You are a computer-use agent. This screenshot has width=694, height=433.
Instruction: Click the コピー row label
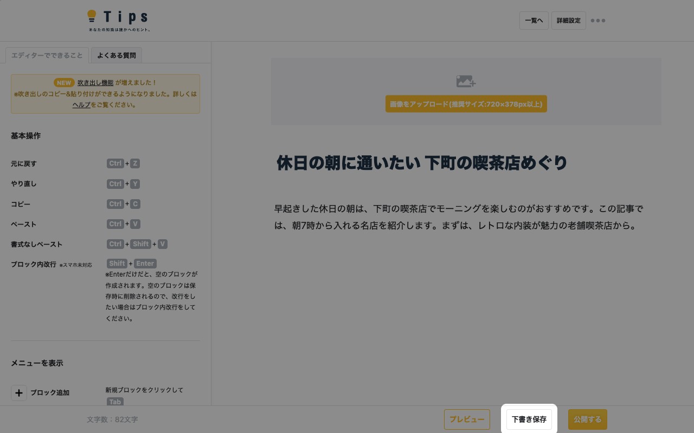click(x=21, y=204)
